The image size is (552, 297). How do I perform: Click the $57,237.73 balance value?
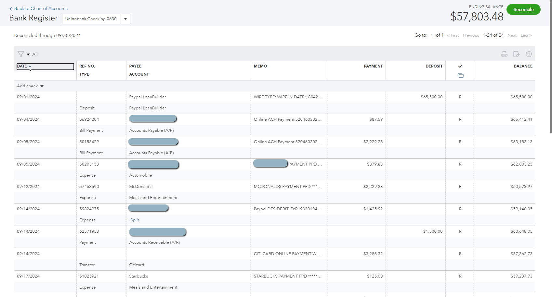tap(521, 276)
